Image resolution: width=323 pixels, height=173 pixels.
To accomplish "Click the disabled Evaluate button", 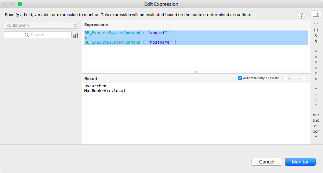I will [x=295, y=78].
